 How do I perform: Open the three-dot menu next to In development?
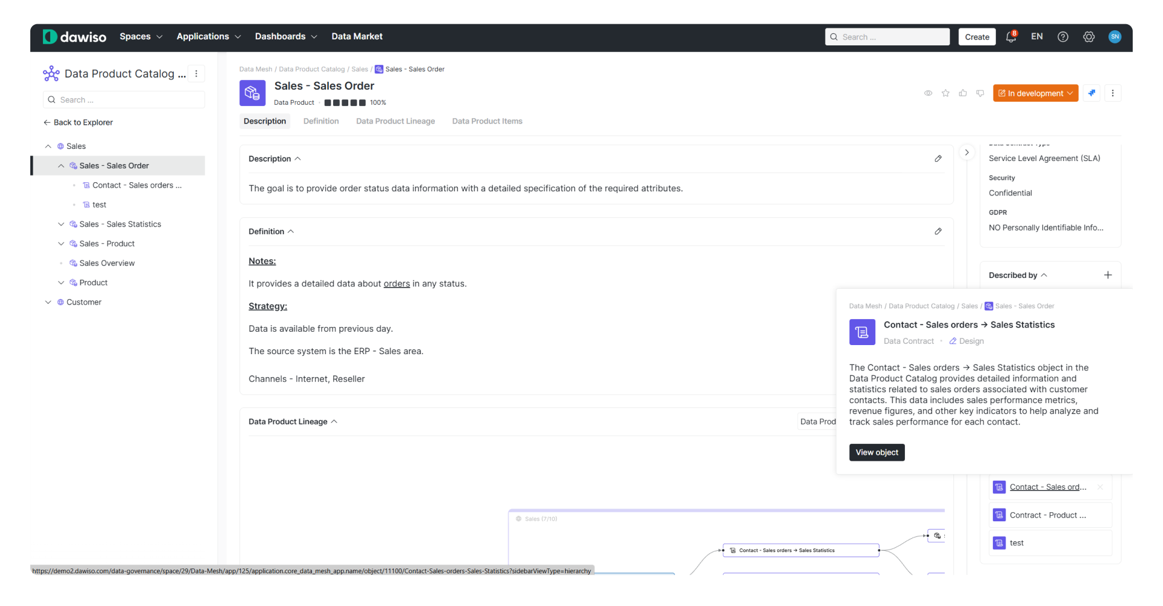point(1113,93)
